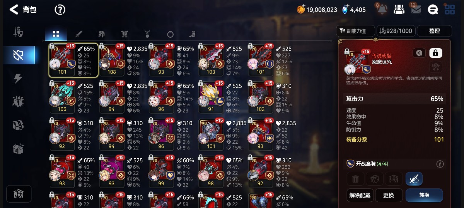Switch to the ring filter tab
The width and height of the screenshot is (464, 208).
pos(170,34)
